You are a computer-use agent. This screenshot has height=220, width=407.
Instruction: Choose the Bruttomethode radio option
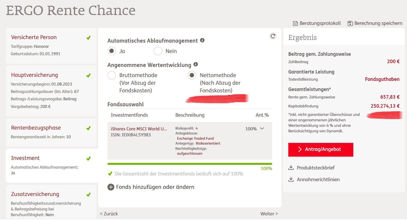tap(112, 75)
